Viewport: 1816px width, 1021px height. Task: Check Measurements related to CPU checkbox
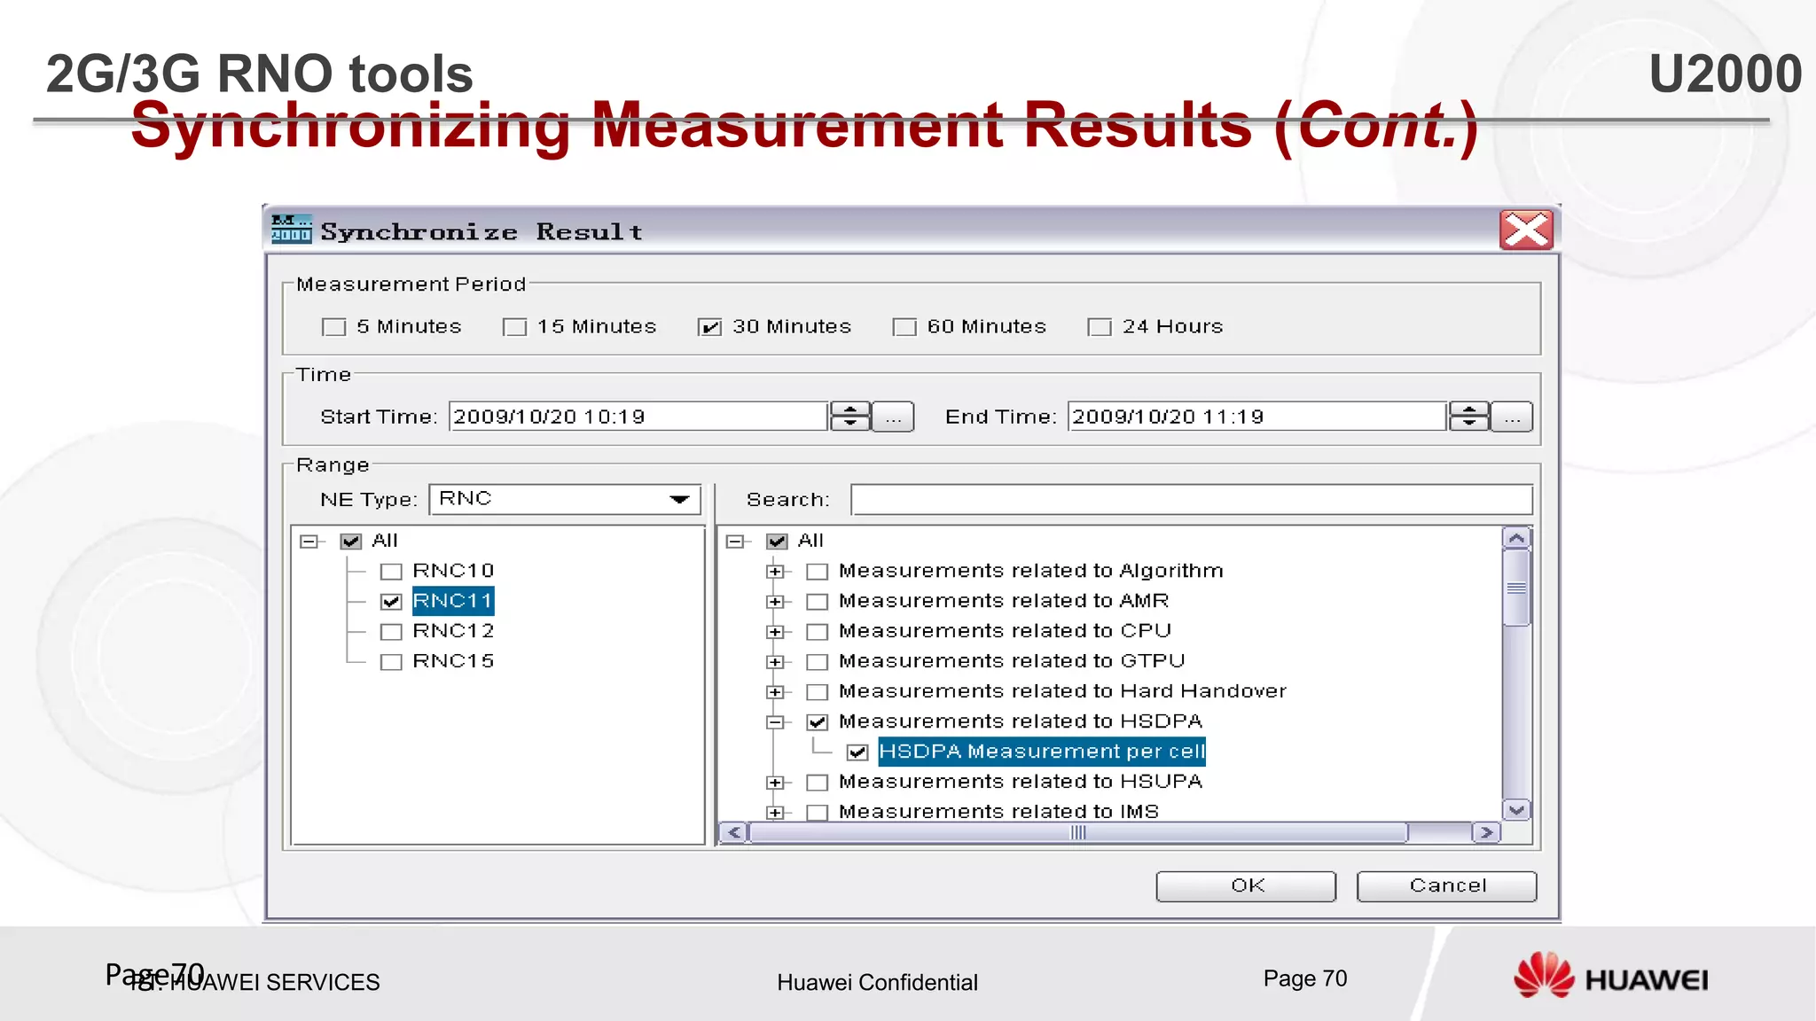coord(818,632)
